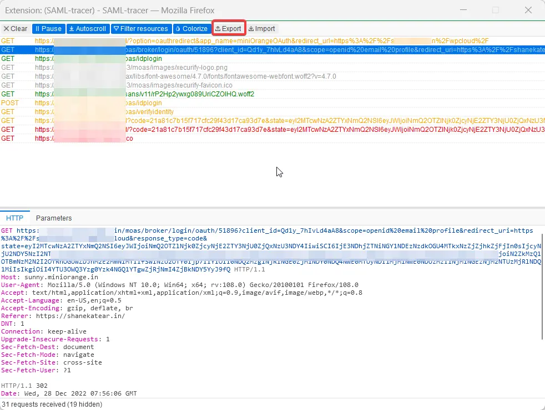This screenshot has height=410, width=545.
Task: Select the fontawesome-webfont.woff2 request
Action: (x=139, y=76)
